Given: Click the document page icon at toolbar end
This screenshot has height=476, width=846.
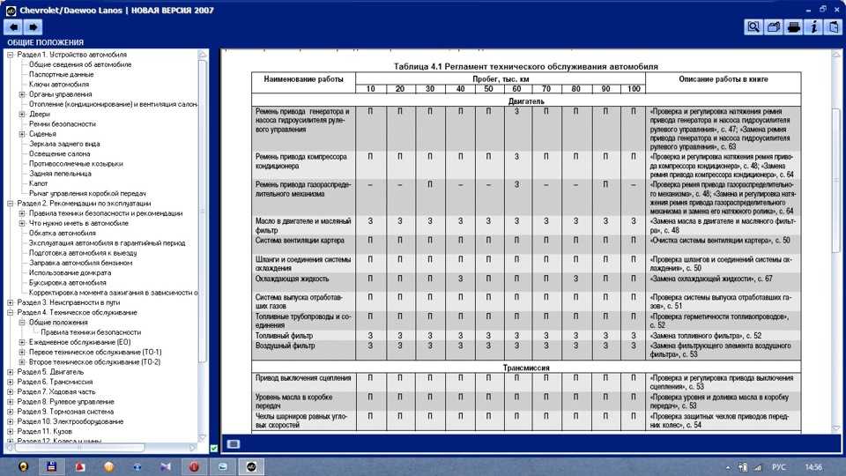Looking at the screenshot, I should pos(833,27).
